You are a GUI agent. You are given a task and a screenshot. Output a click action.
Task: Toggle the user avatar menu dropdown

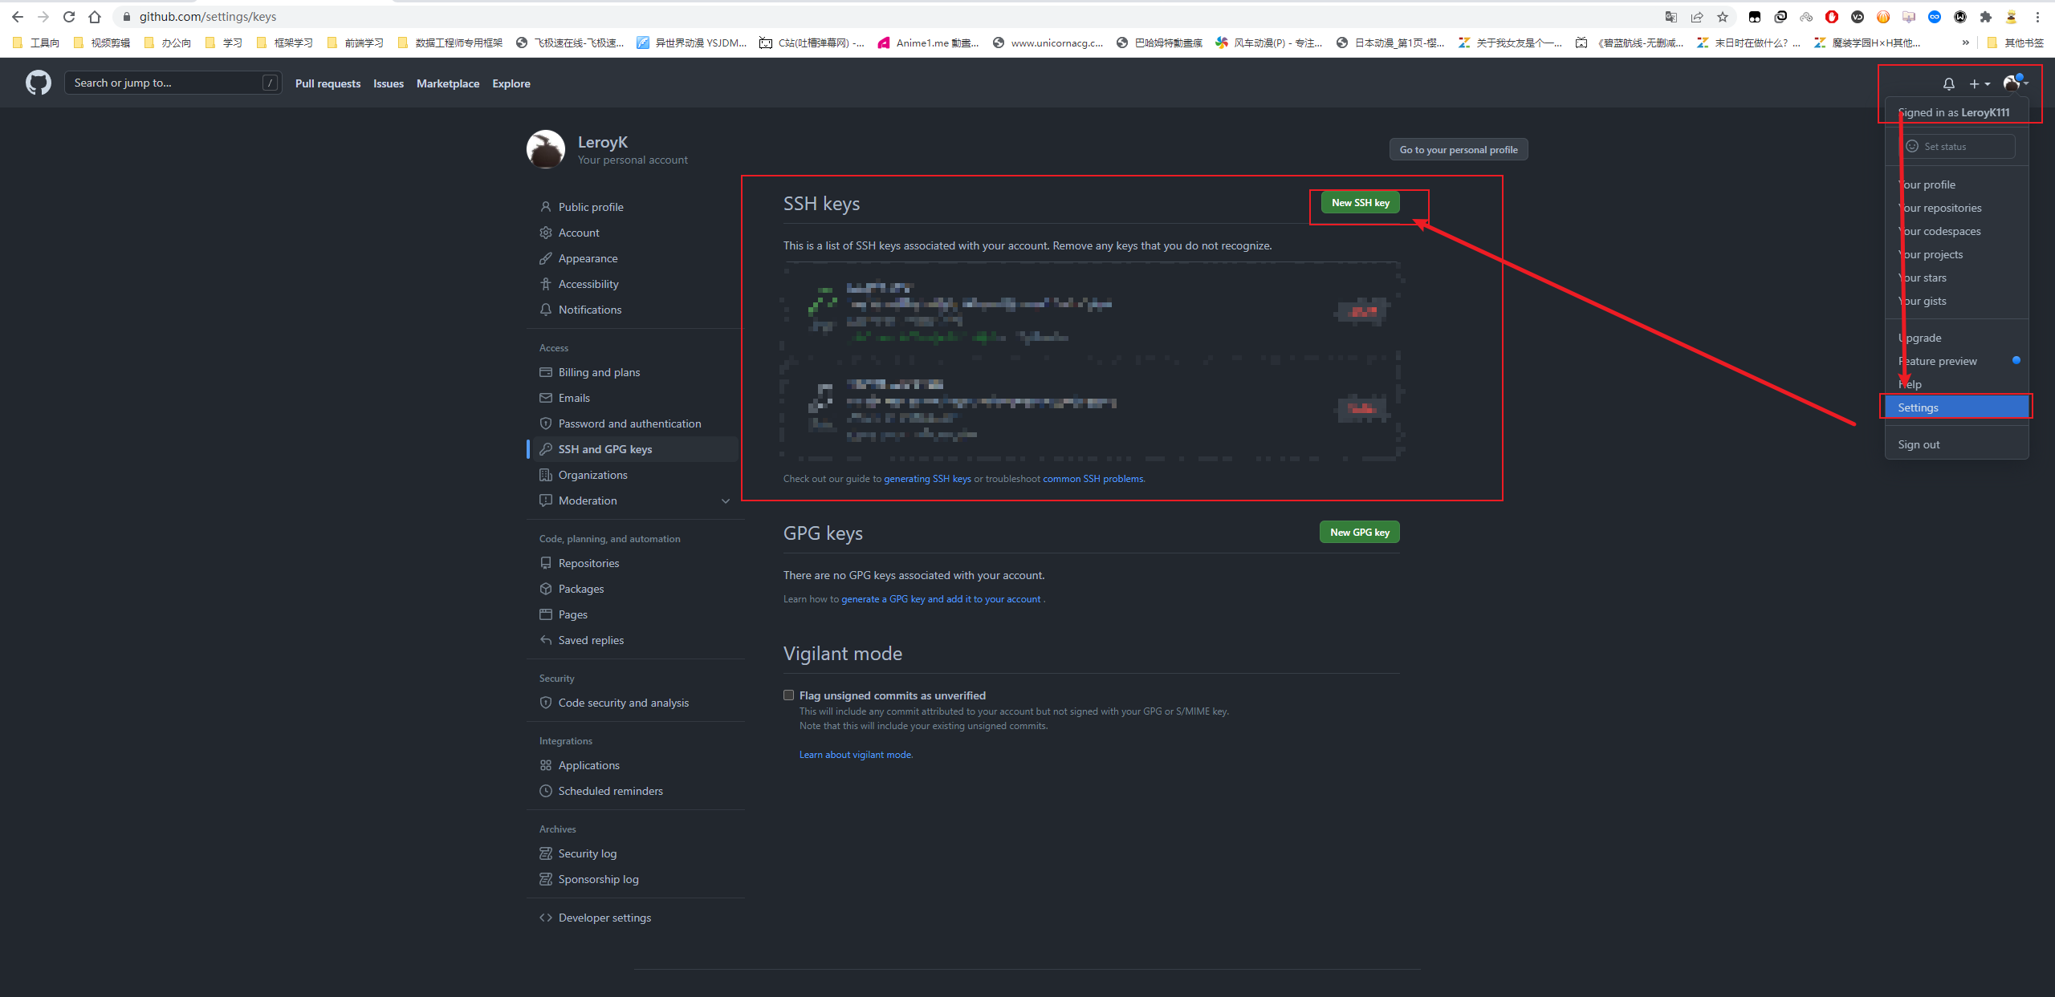pos(2014,83)
